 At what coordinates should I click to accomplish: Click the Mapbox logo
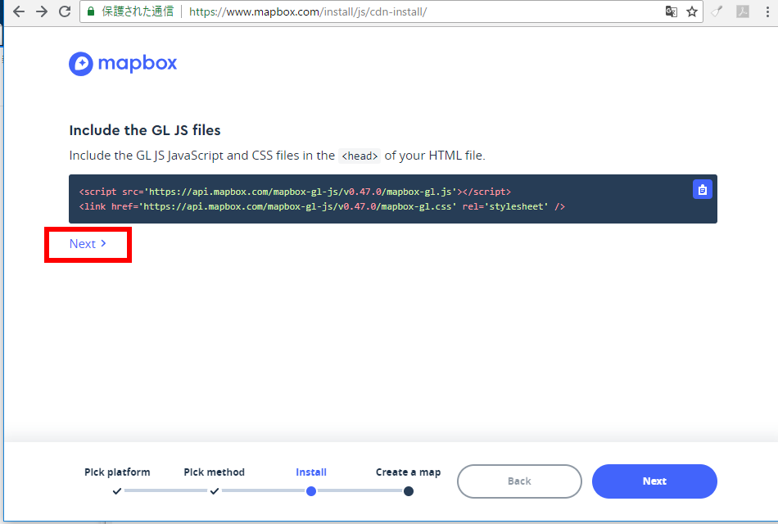point(124,64)
